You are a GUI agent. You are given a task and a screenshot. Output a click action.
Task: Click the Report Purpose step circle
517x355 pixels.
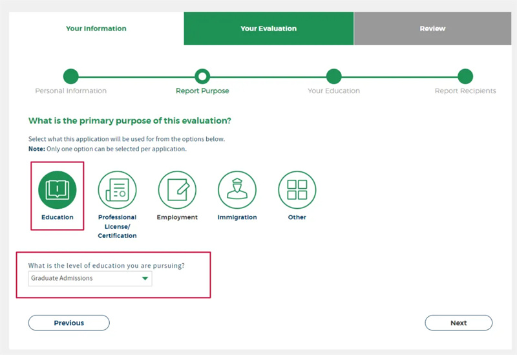[202, 76]
